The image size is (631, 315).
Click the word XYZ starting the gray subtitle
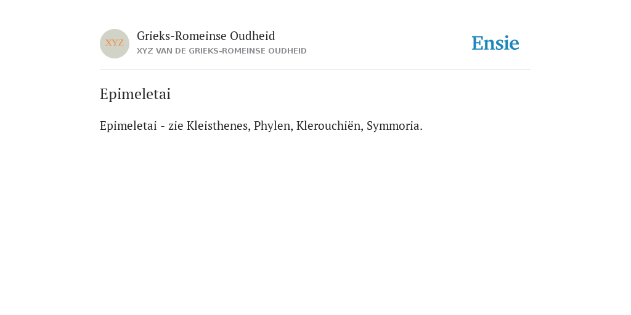click(x=145, y=51)
